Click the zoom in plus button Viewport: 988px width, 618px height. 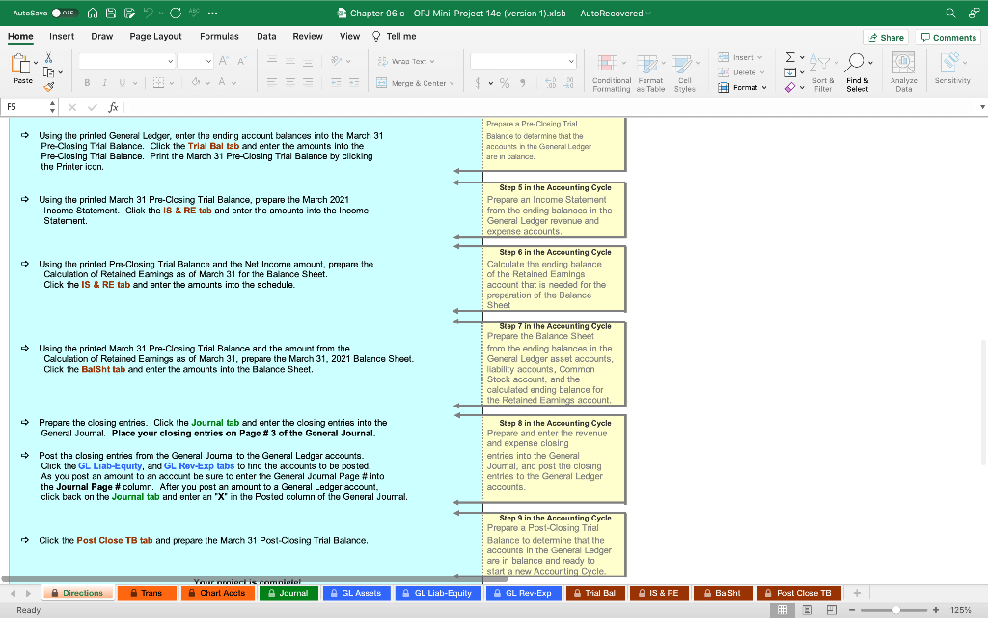click(936, 610)
